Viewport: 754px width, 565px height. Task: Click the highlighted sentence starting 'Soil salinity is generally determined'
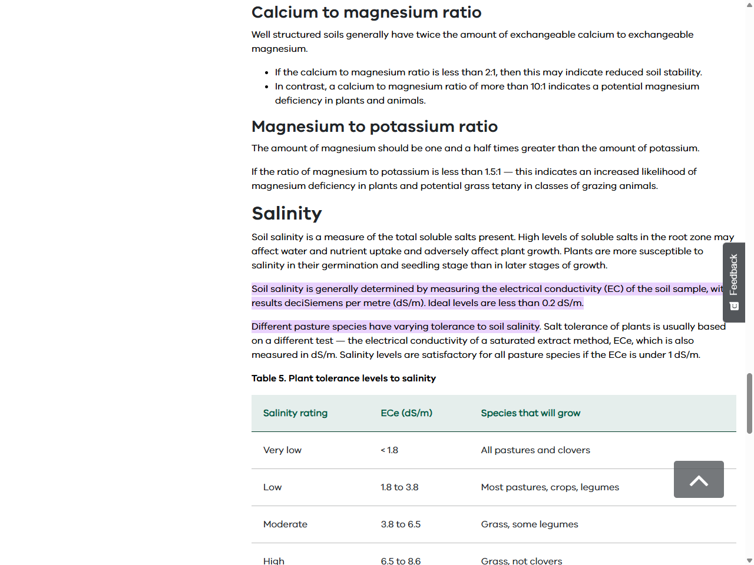(x=487, y=296)
